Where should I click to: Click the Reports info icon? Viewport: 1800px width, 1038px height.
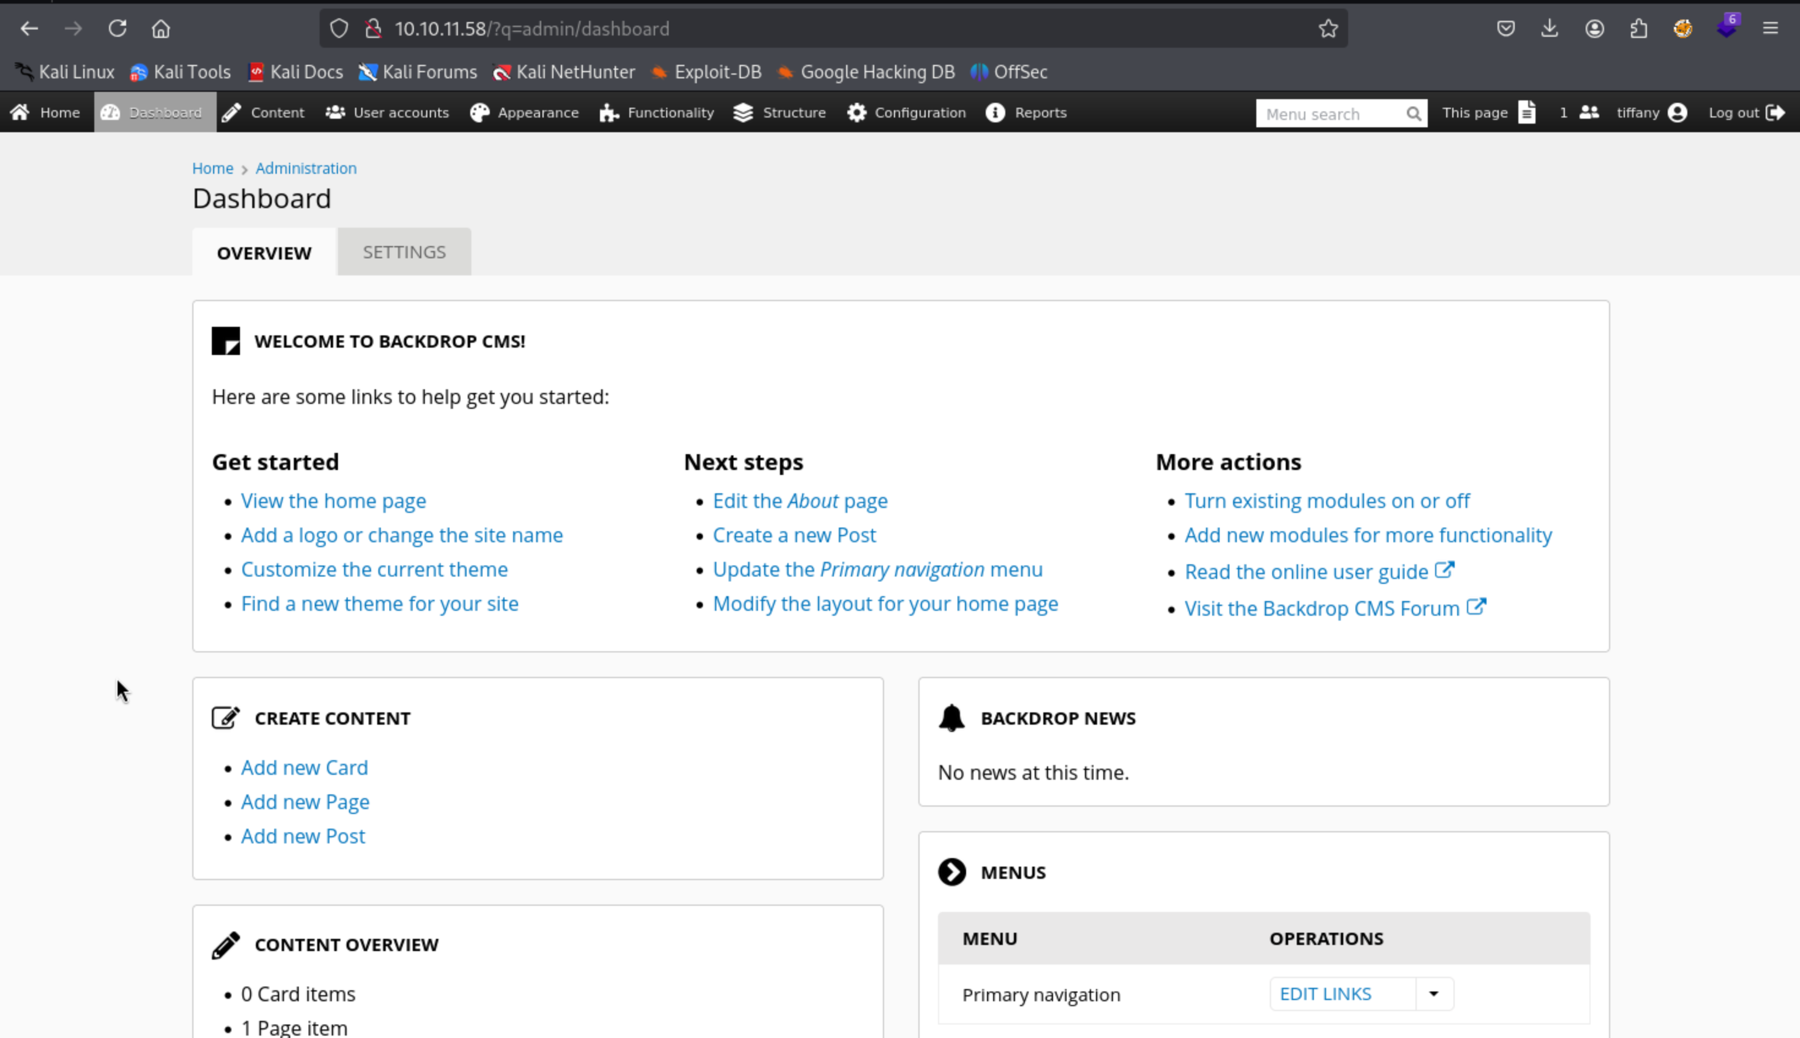(995, 113)
